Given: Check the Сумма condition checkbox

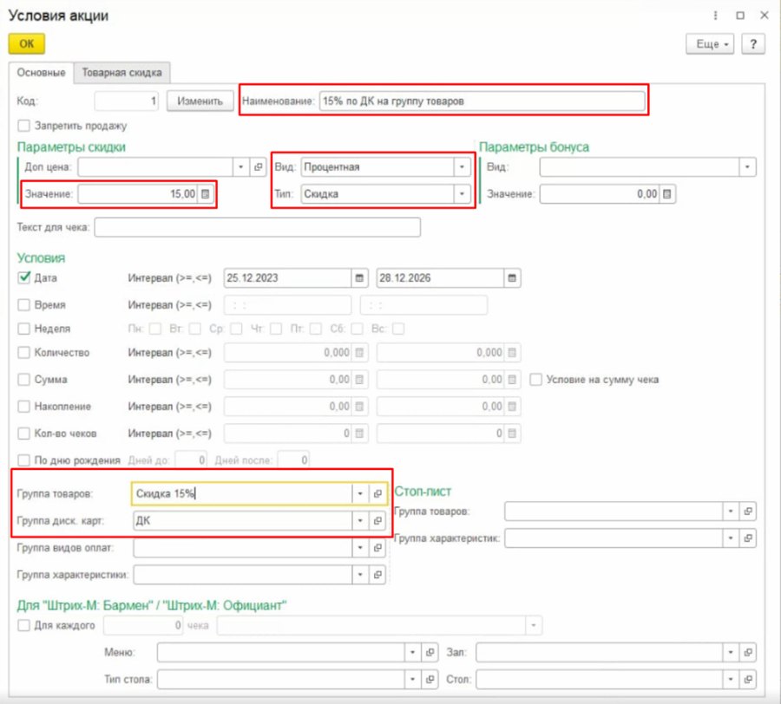Looking at the screenshot, I should (24, 380).
